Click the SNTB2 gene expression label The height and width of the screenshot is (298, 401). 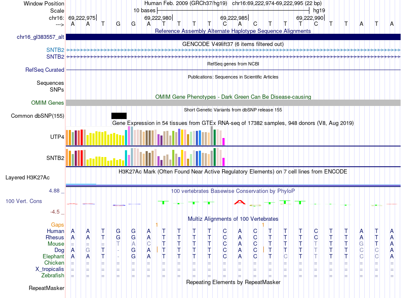(55, 158)
